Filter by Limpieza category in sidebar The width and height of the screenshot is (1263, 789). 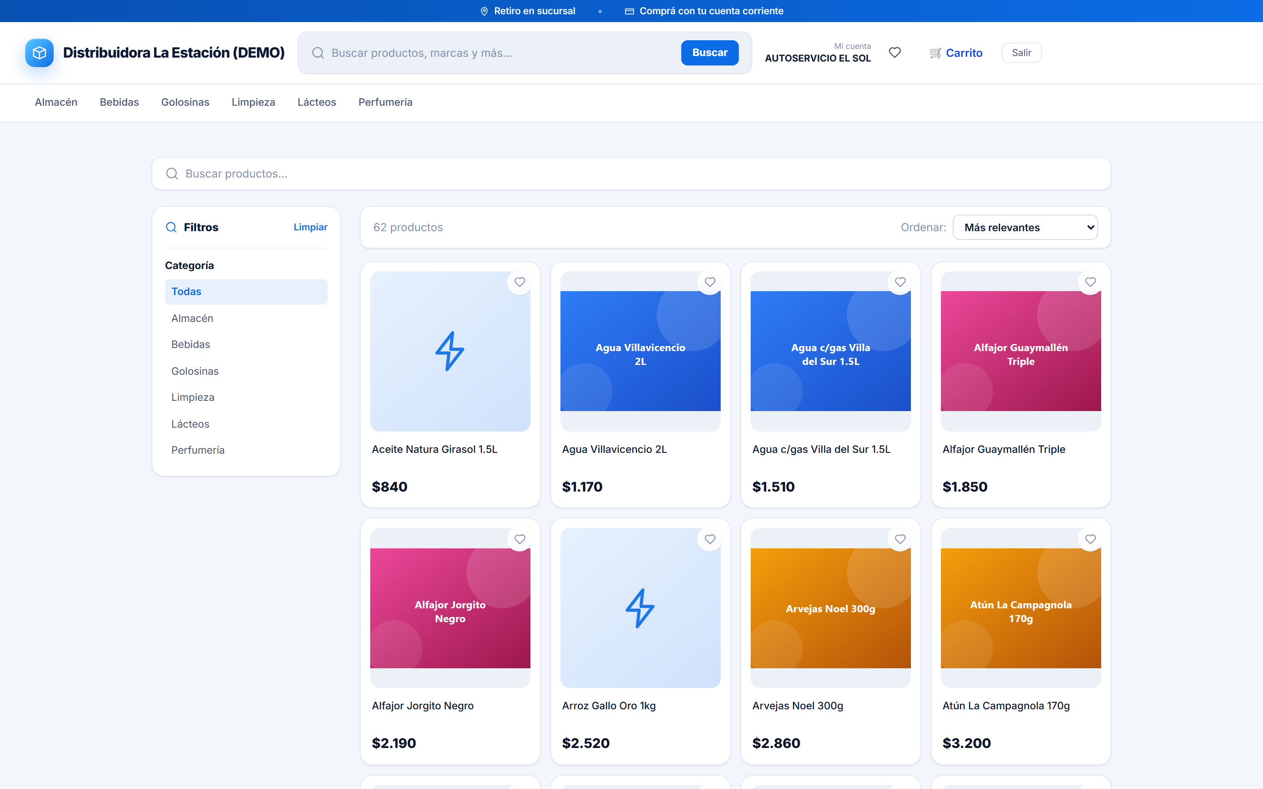click(x=246, y=397)
